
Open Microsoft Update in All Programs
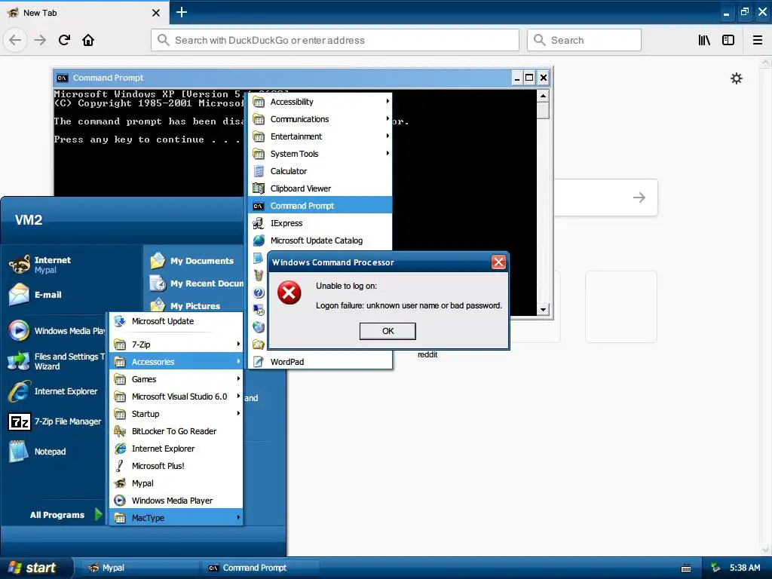pyautogui.click(x=176, y=321)
